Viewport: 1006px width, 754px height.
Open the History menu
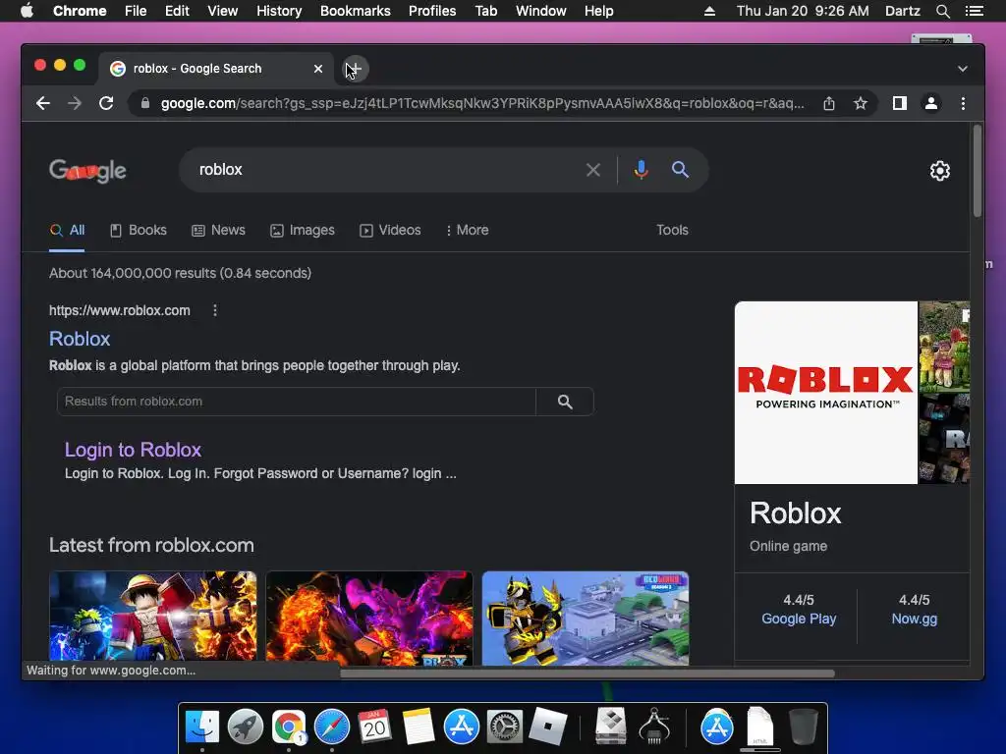click(278, 11)
